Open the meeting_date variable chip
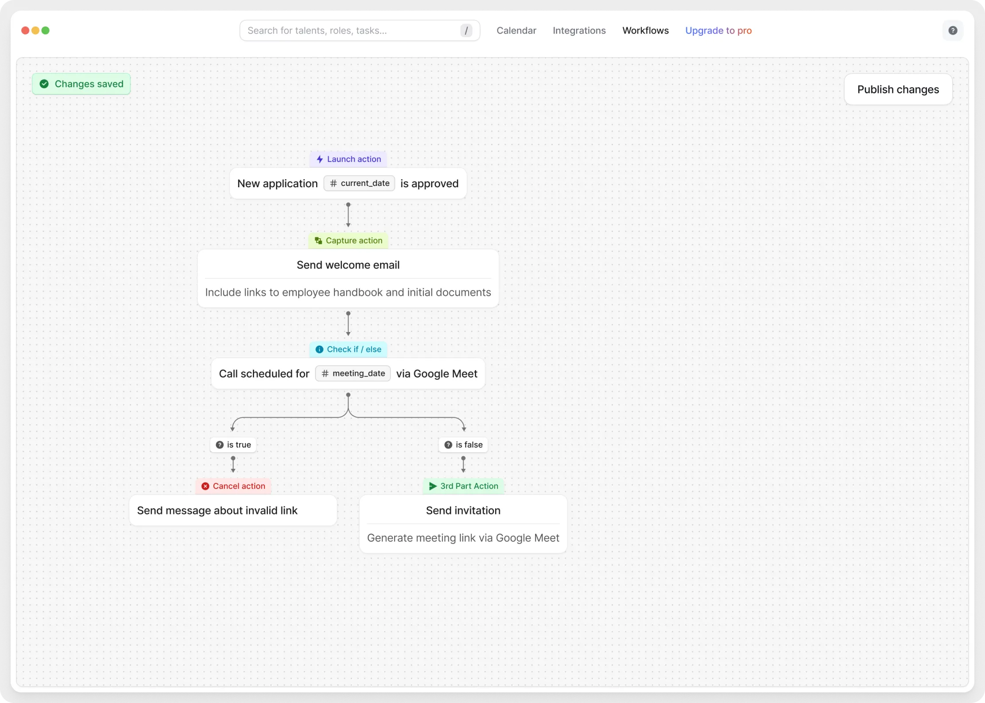The width and height of the screenshot is (985, 703). pos(353,374)
